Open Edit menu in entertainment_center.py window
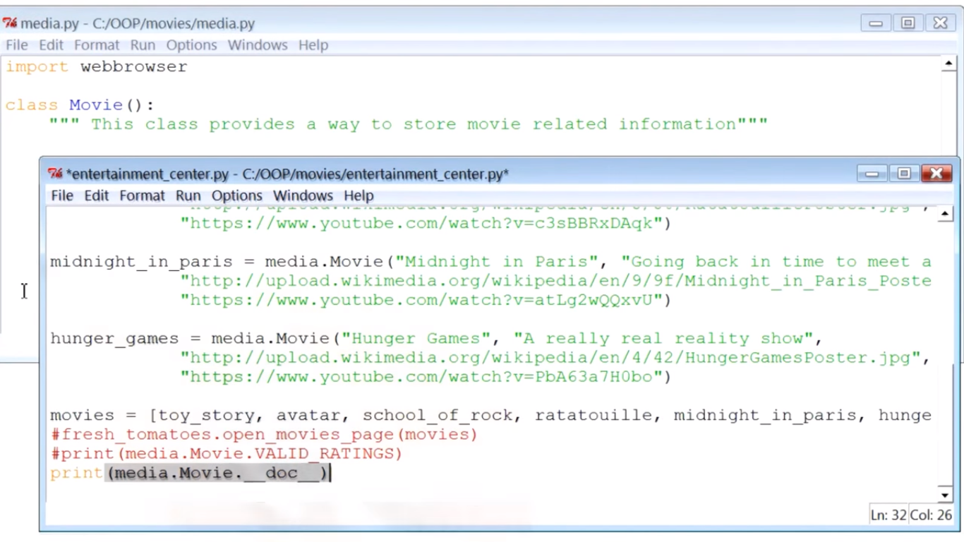Viewport: 964px width, 542px height. click(97, 195)
